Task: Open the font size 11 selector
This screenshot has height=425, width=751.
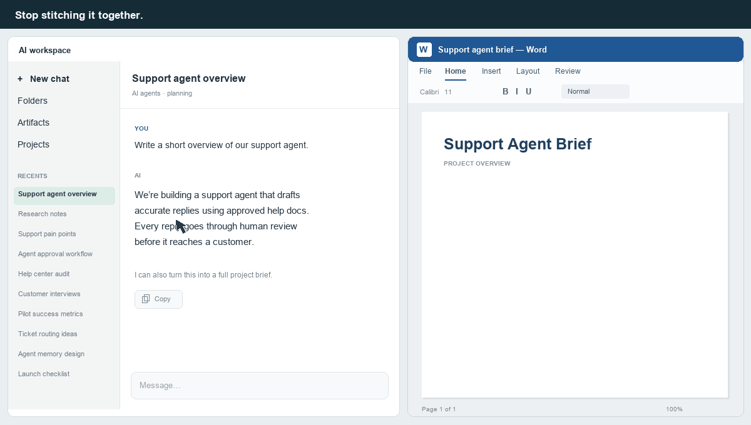Action: coord(448,92)
